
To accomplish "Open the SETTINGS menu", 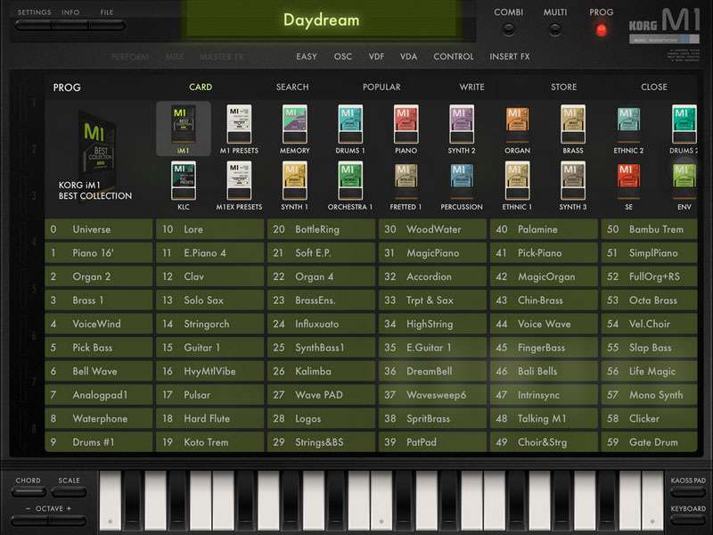I will click(34, 13).
